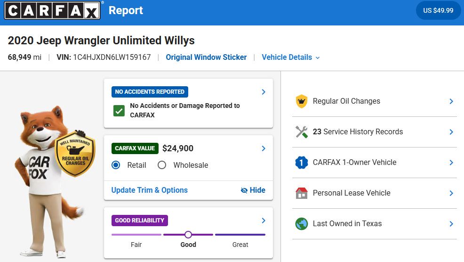Click the CARFAX VALUE green badge
464x262 pixels.
pyautogui.click(x=135, y=148)
